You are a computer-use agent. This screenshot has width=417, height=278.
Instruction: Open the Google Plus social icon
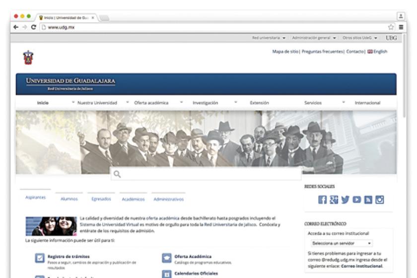(334, 200)
